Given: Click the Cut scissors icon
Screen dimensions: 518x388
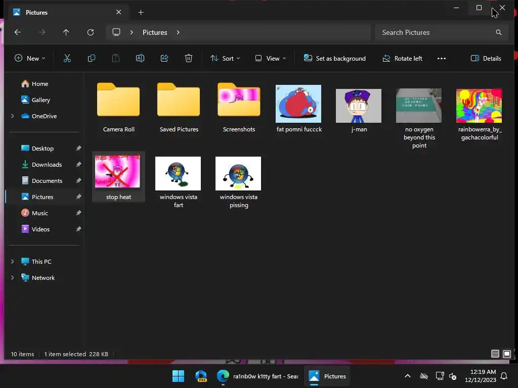Looking at the screenshot, I should point(67,59).
